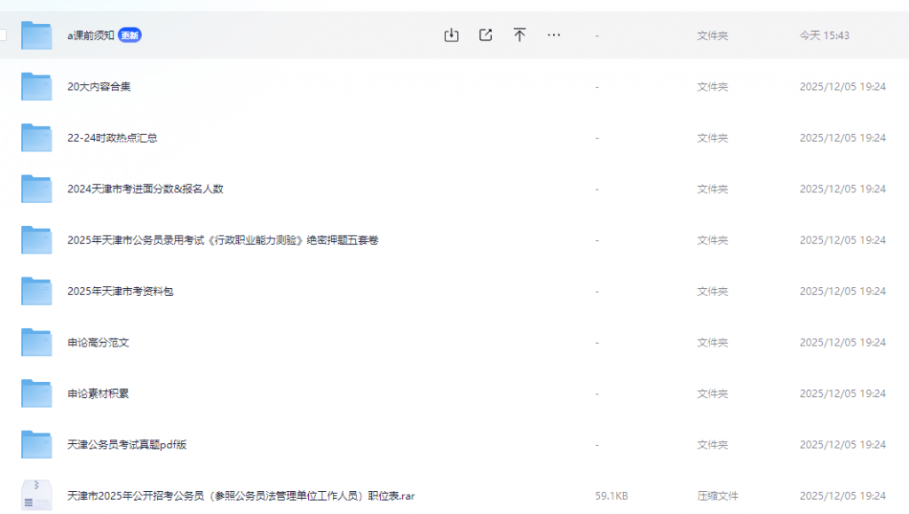Tick the checkbox beside a课前须知 folder
Screen dimensions: 909x514
tap(3, 35)
